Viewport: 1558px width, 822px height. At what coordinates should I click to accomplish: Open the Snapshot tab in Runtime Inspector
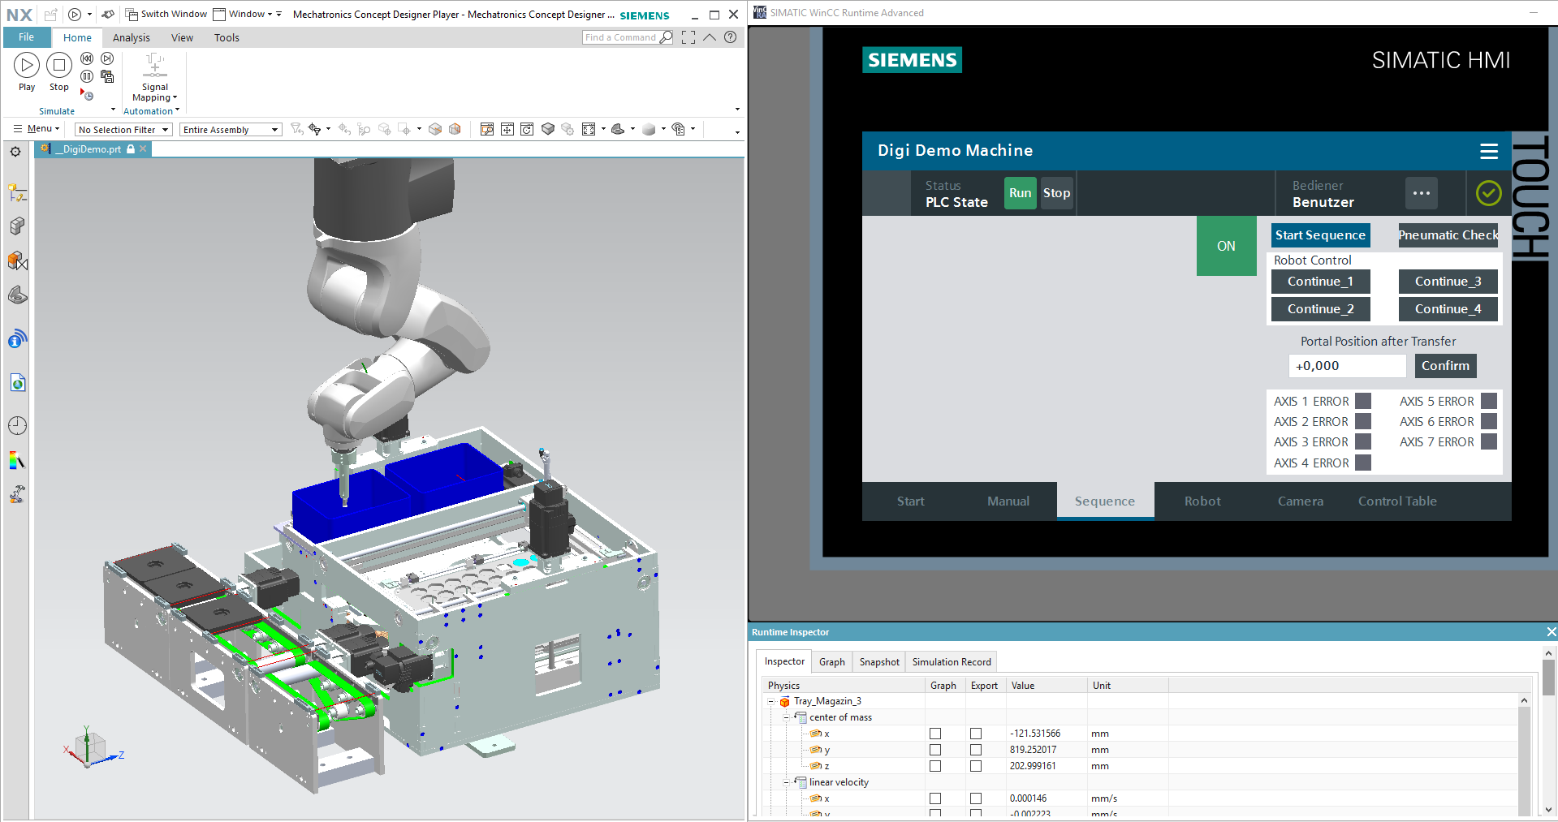pos(878,662)
